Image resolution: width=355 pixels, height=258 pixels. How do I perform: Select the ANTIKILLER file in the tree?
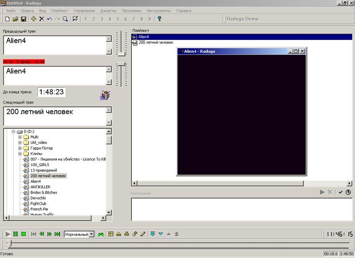(40, 187)
